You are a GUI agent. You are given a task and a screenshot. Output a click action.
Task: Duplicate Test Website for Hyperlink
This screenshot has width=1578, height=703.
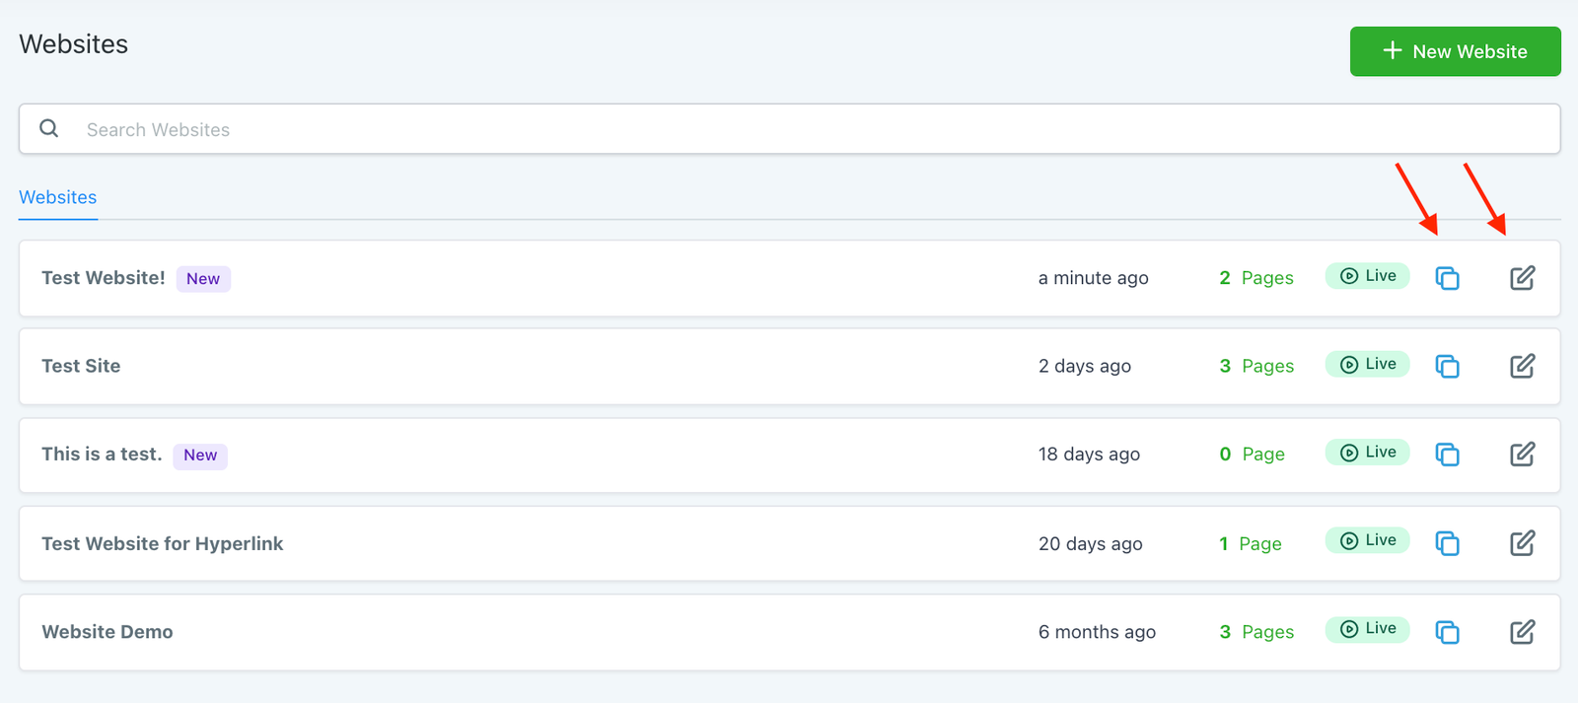[x=1447, y=543]
